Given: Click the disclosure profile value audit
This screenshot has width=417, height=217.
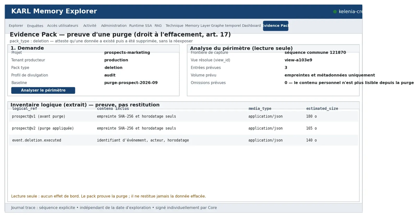Looking at the screenshot, I should pyautogui.click(x=110, y=75).
